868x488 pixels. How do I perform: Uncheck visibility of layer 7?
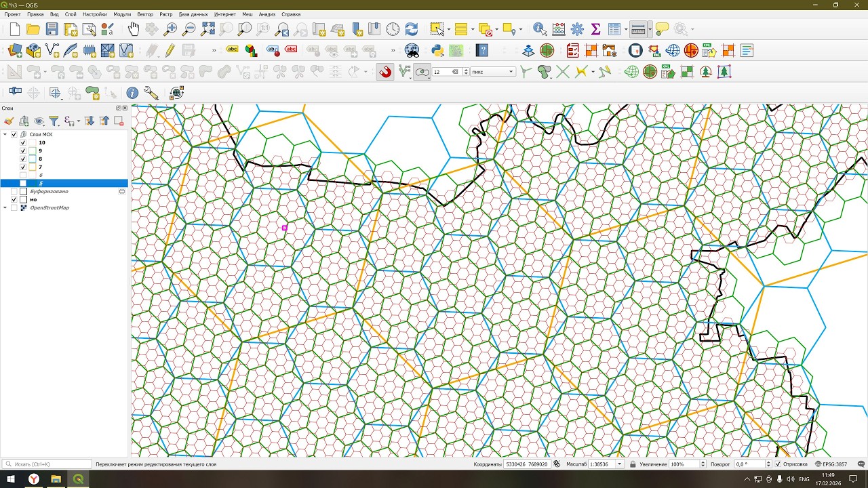(23, 167)
